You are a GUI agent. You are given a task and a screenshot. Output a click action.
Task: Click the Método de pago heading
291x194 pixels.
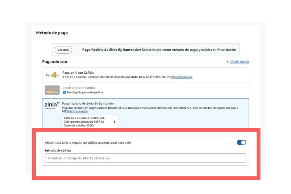(x=52, y=33)
